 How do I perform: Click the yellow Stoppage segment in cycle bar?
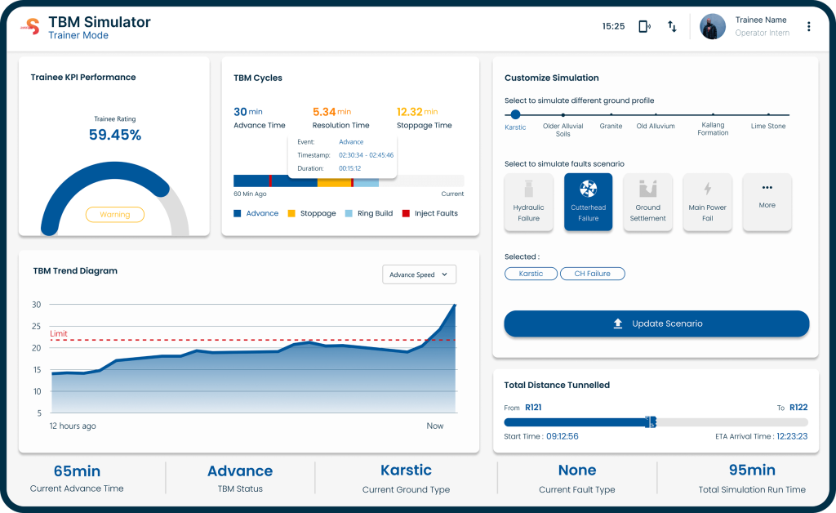pyautogui.click(x=335, y=181)
